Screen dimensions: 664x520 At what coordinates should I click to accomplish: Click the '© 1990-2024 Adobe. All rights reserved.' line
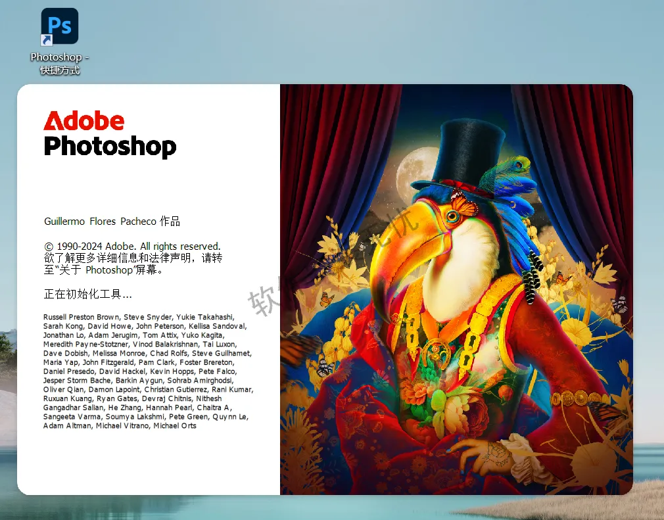[132, 246]
